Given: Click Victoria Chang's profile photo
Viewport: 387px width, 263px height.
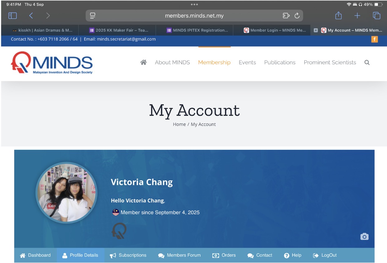Looking at the screenshot, I should (66, 193).
